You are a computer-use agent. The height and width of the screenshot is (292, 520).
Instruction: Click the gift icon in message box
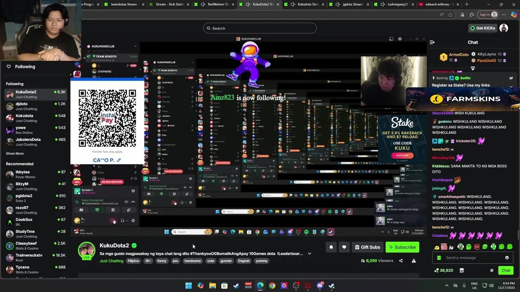[x=439, y=258]
